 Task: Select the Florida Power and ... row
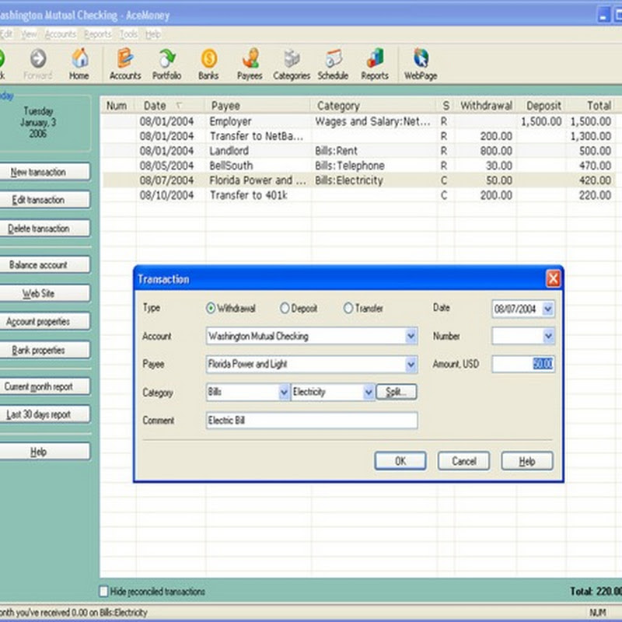click(358, 180)
